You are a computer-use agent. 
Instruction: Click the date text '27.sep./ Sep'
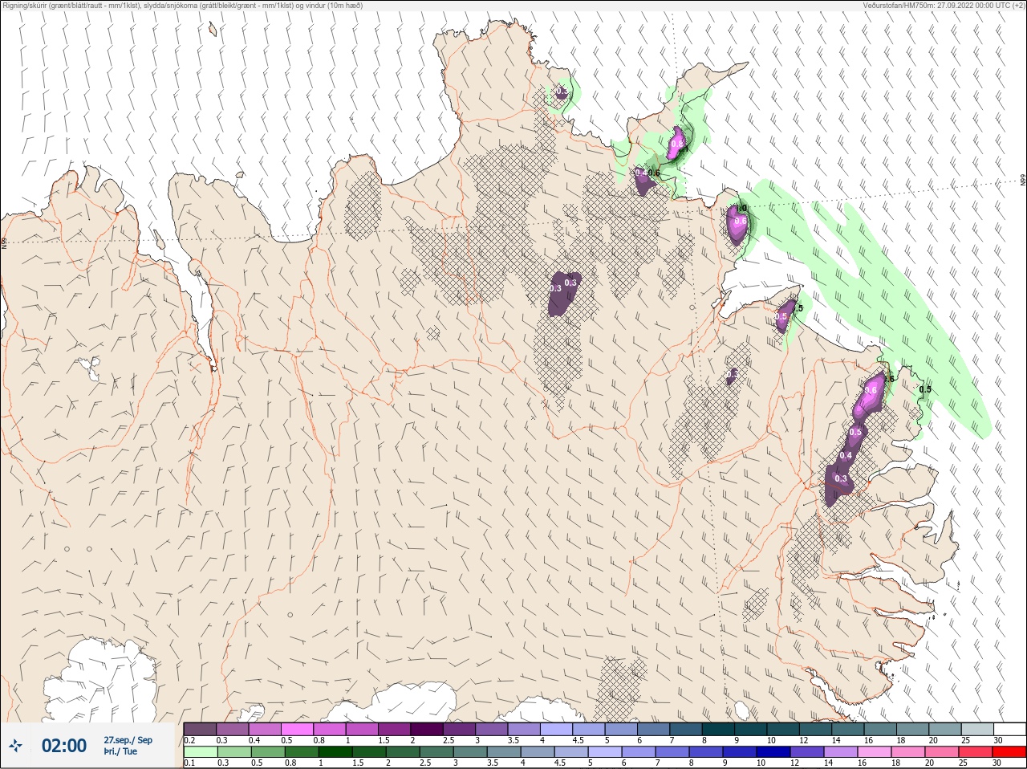click(128, 740)
